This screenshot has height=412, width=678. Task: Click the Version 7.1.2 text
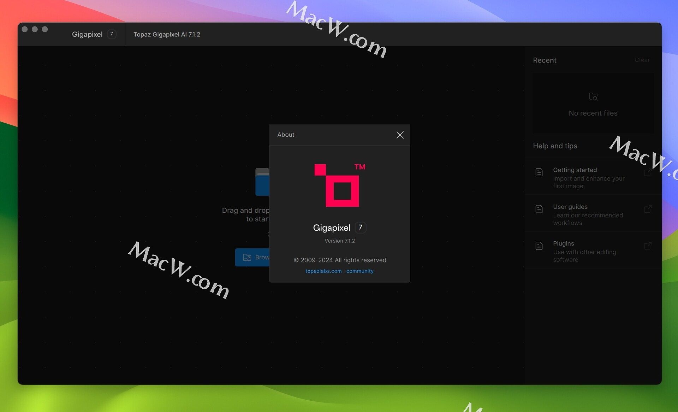[x=340, y=241]
